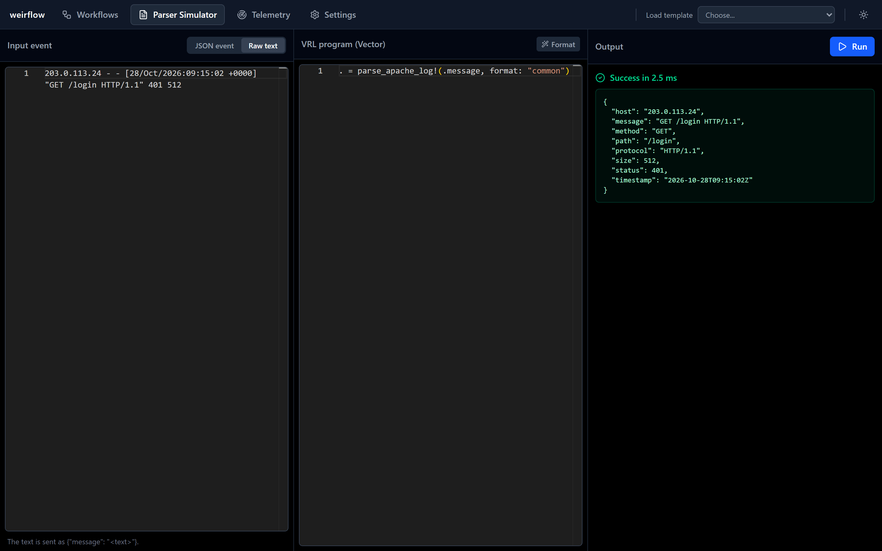Toggle light theme with sun icon
This screenshot has height=551, width=882.
tap(863, 15)
